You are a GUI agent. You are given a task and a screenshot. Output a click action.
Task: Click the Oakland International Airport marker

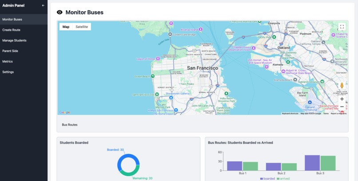click(310, 102)
